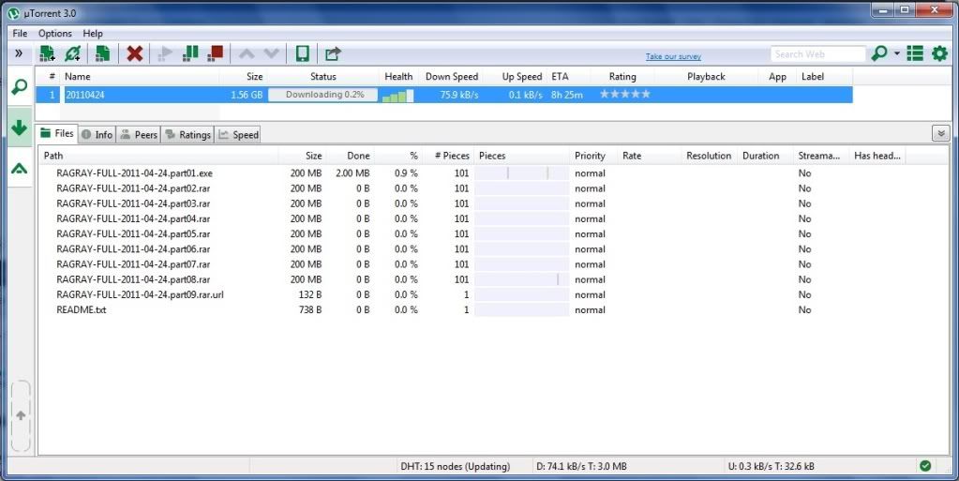Image resolution: width=959 pixels, height=481 pixels.
Task: Remove torrent with red X icon
Action: point(135,53)
